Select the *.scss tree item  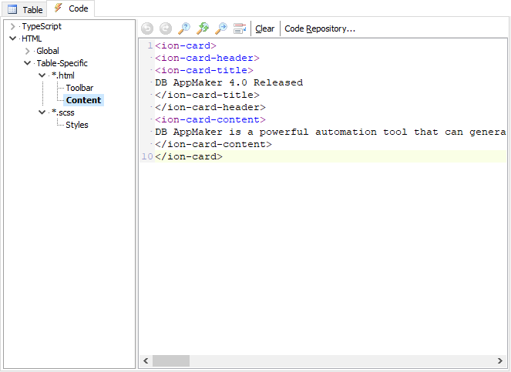[63, 112]
